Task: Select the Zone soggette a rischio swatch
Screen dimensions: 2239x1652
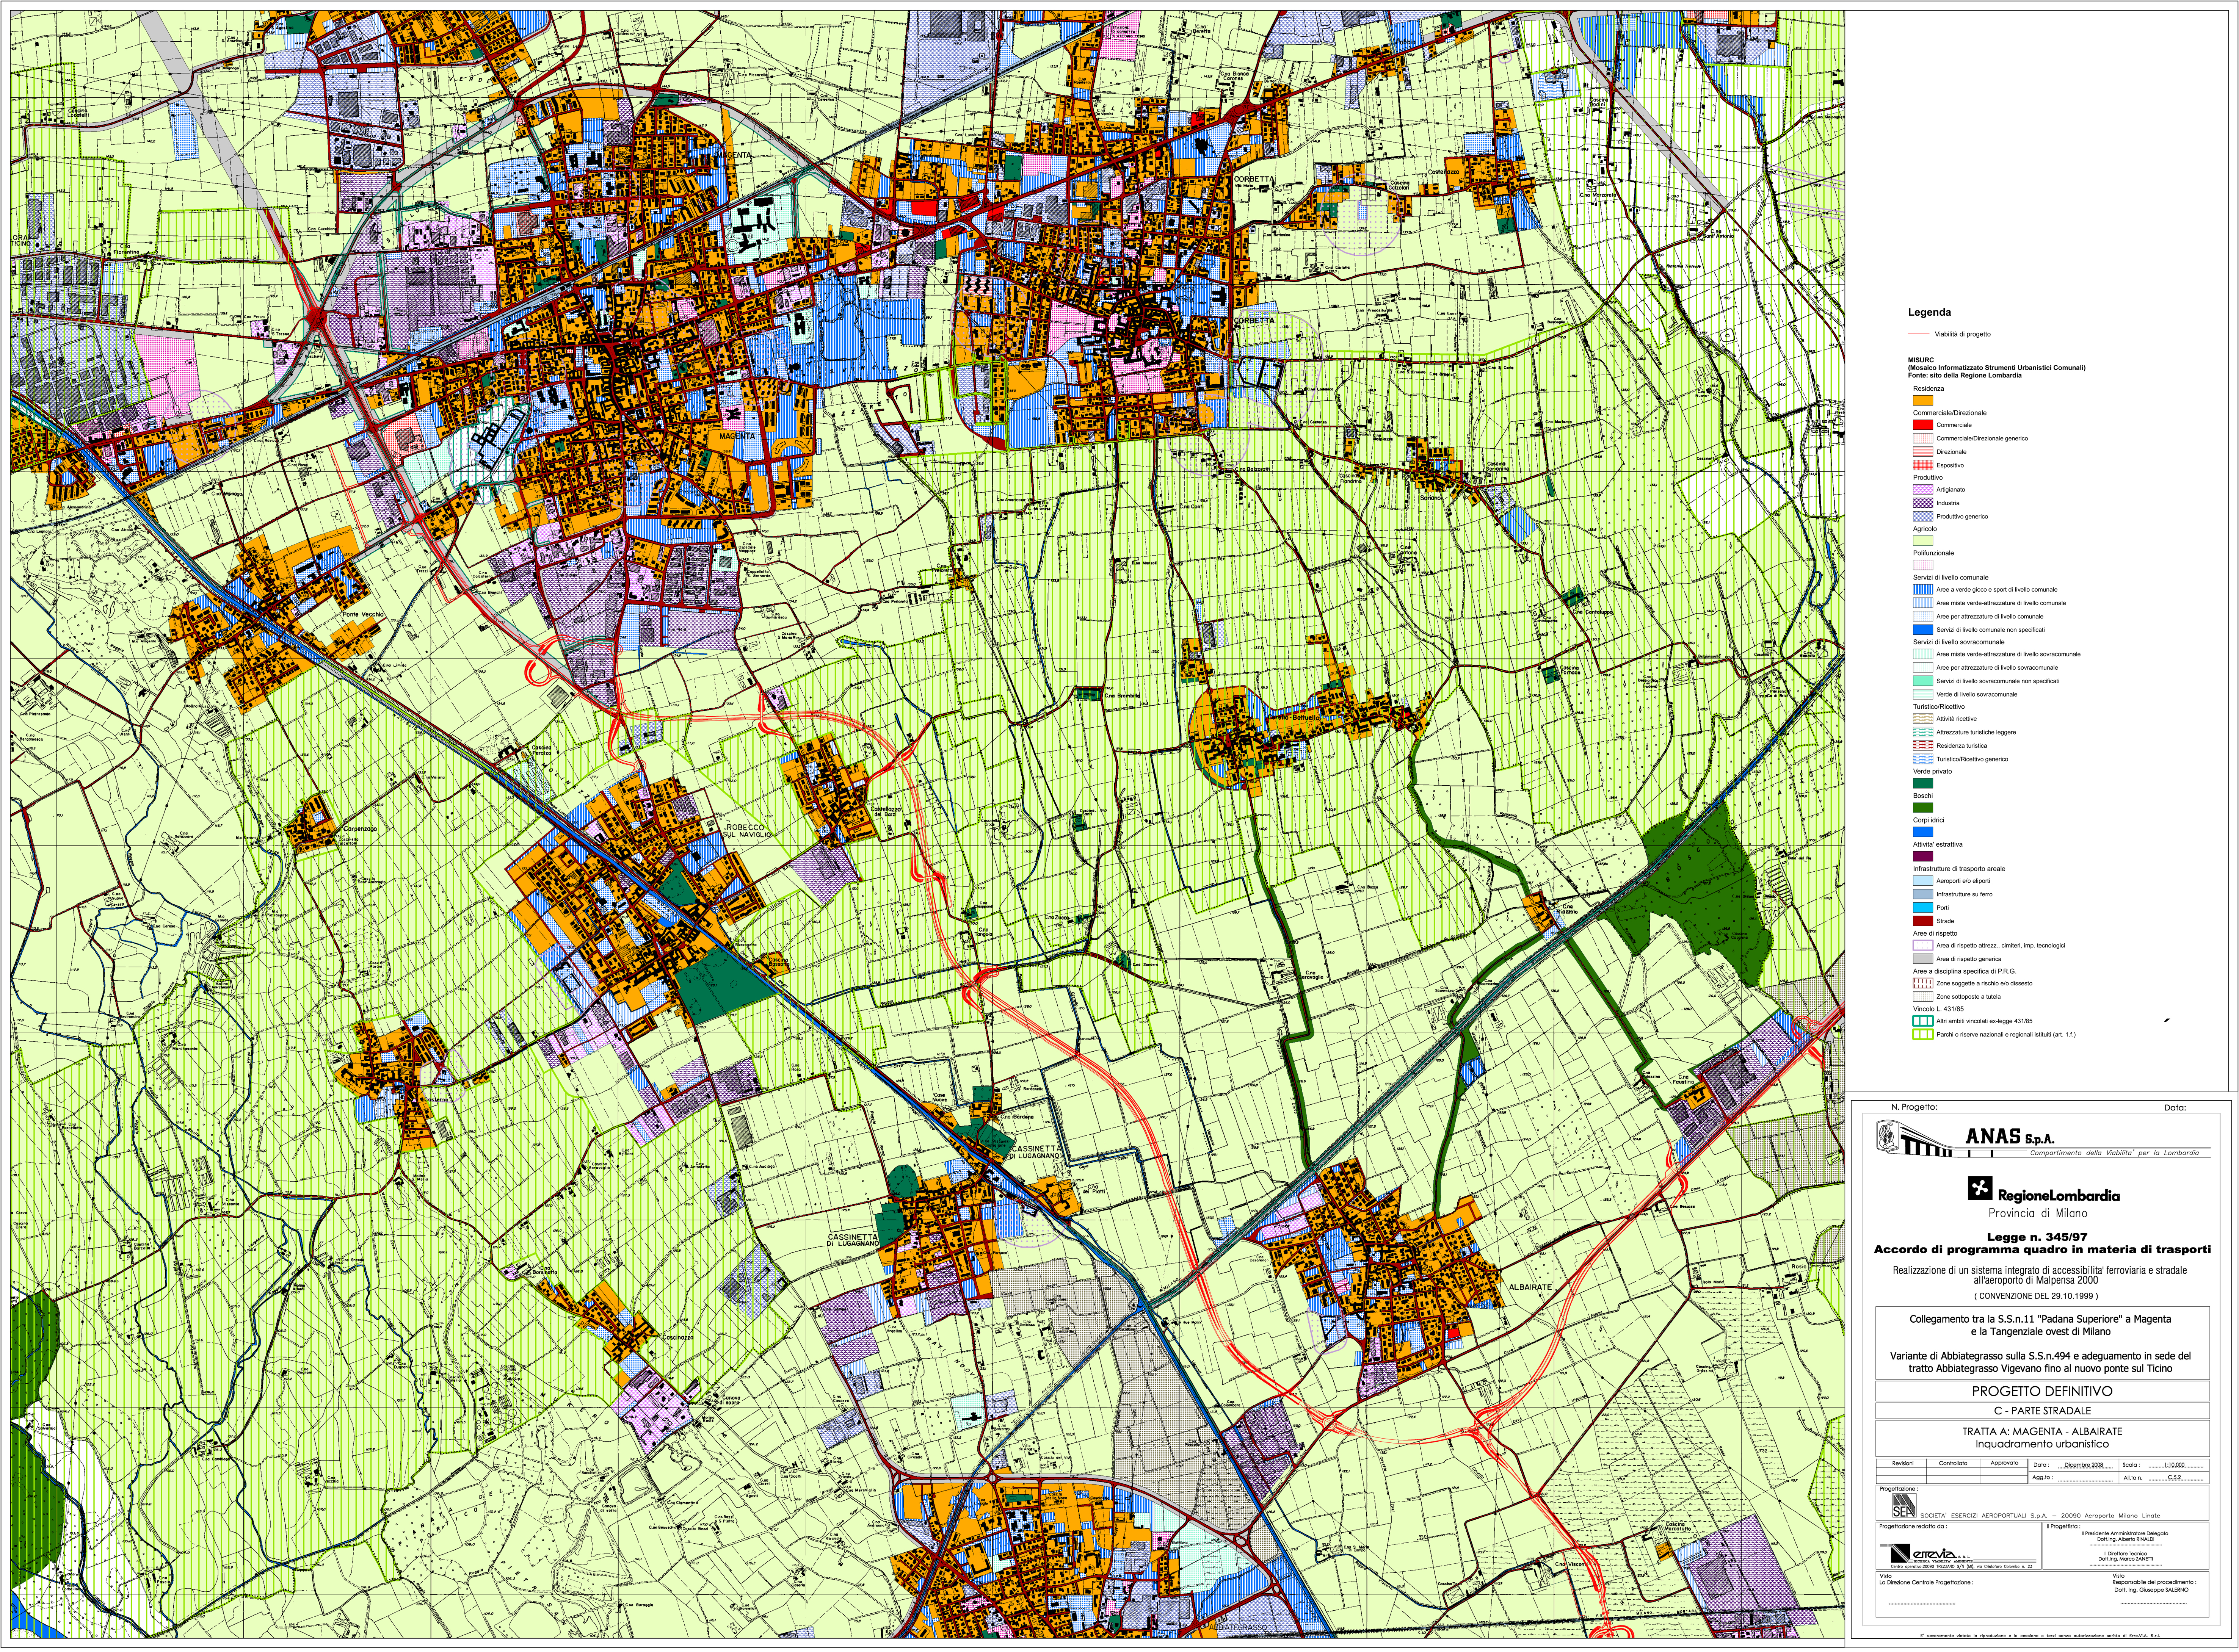Action: 1923,984
